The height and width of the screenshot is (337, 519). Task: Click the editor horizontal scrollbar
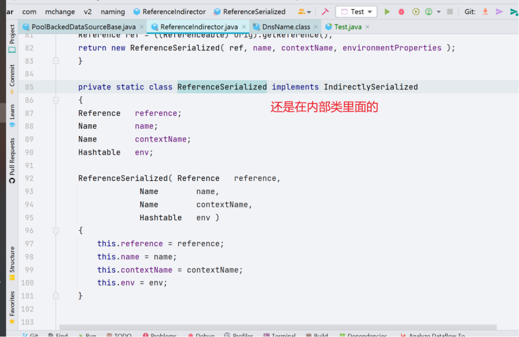278,327
